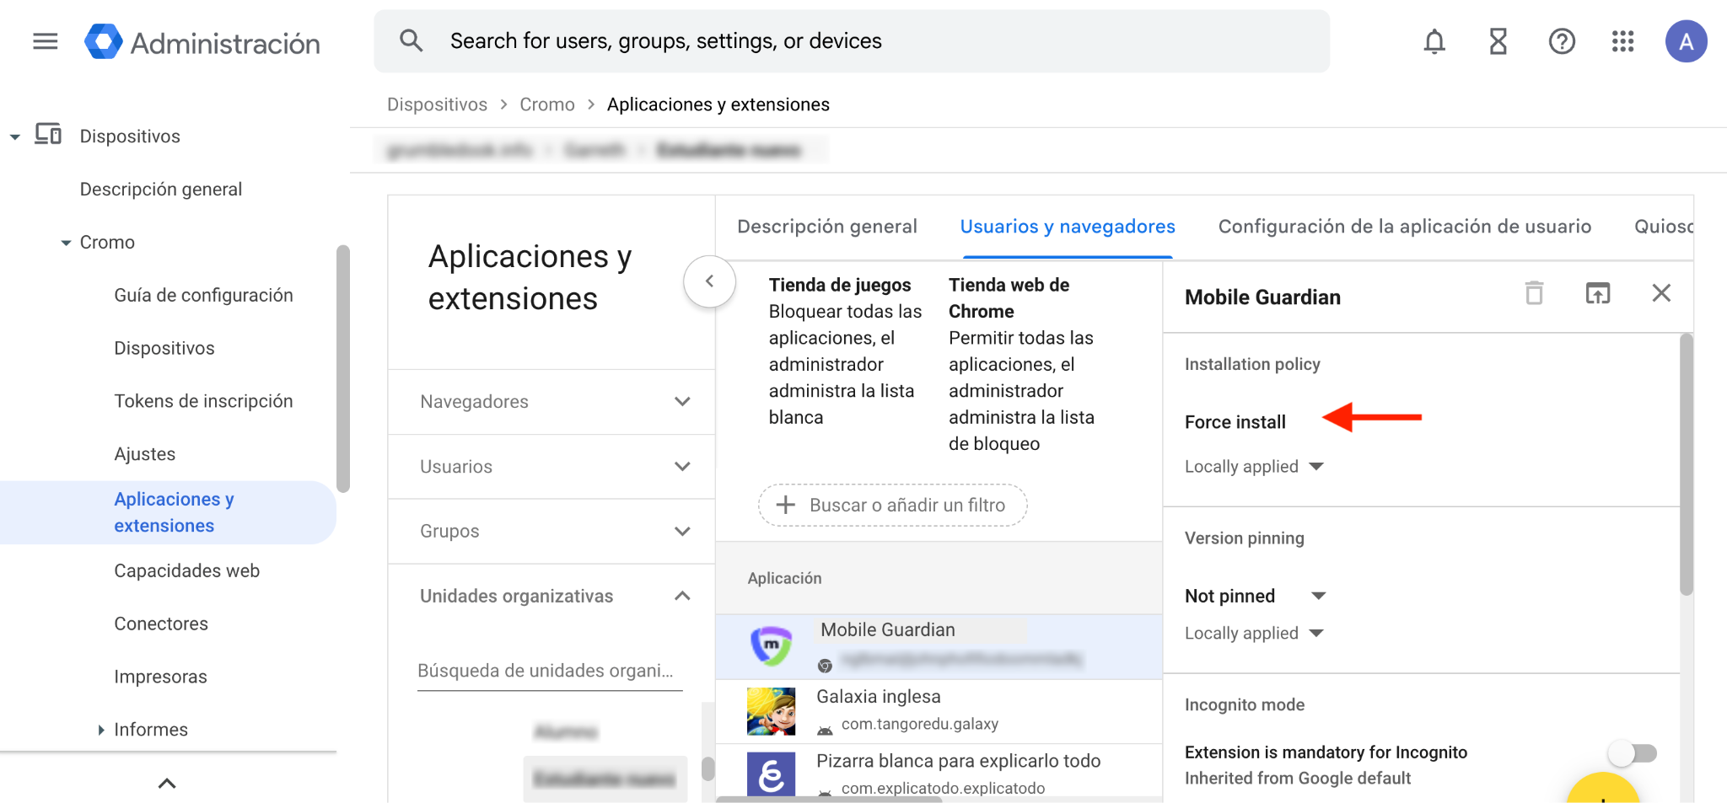
Task: Open the notifications bell
Action: pyautogui.click(x=1434, y=41)
